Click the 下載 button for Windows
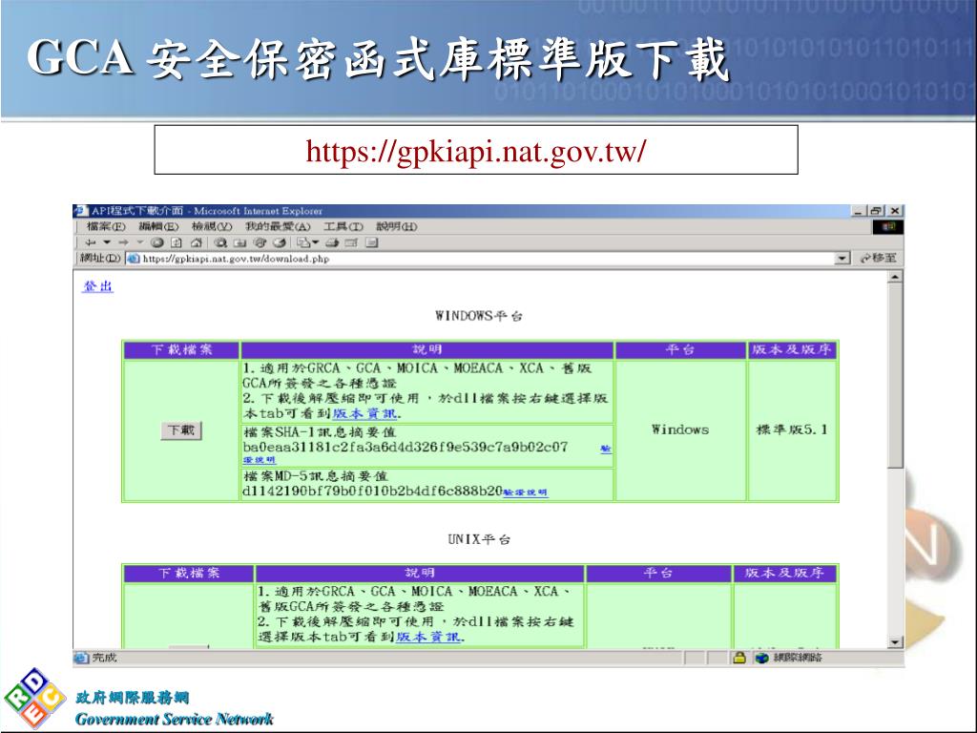Screen dimensions: 977x733 click(181, 430)
